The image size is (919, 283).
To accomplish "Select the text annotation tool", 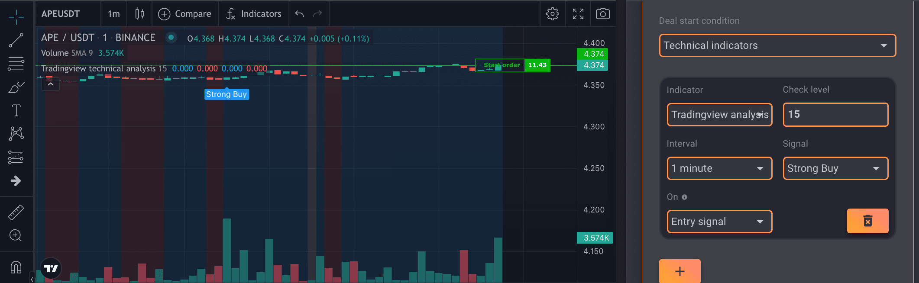I will [16, 111].
